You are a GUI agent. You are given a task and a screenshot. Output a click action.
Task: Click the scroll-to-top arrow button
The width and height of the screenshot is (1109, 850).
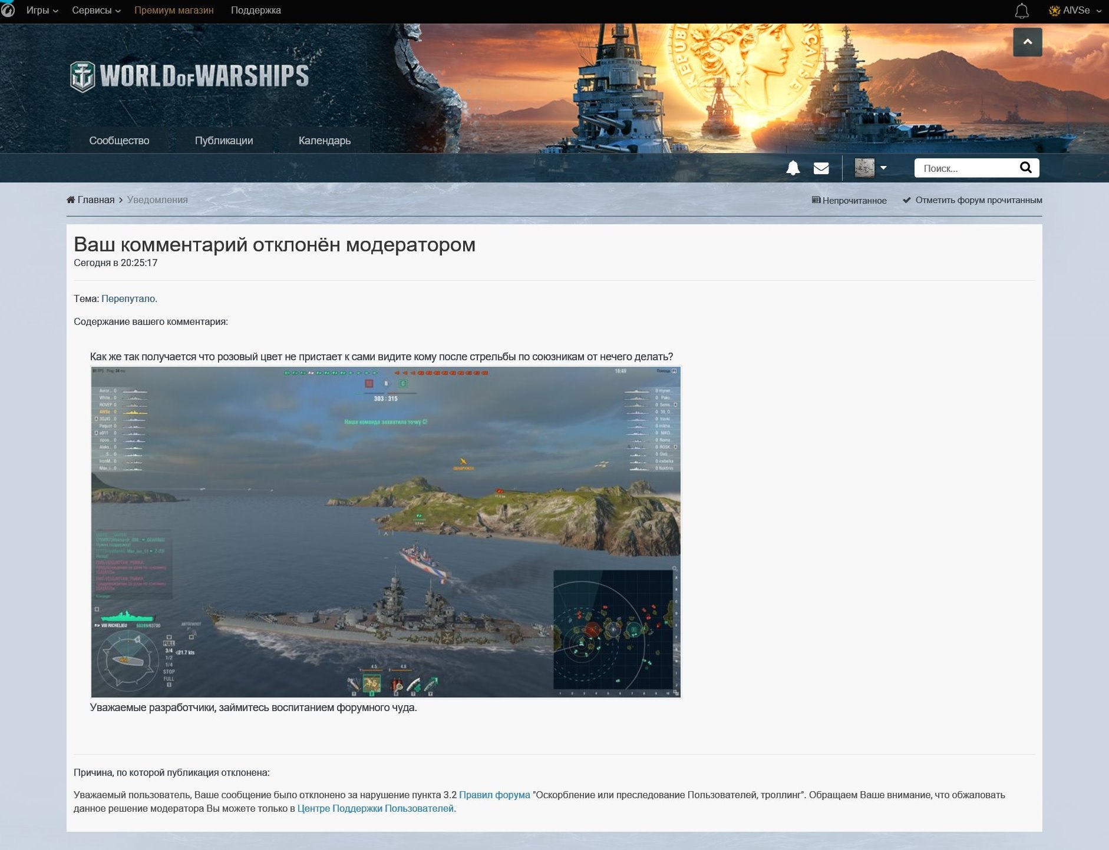(1028, 42)
